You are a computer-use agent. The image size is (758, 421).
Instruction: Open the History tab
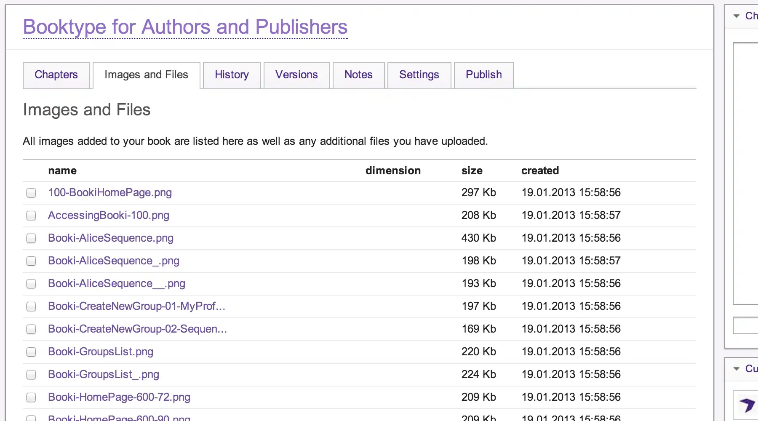click(x=232, y=75)
